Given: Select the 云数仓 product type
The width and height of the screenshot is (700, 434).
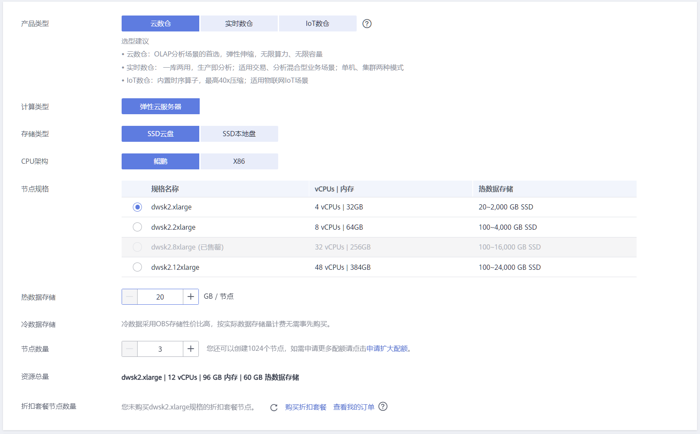Looking at the screenshot, I should pos(160,24).
